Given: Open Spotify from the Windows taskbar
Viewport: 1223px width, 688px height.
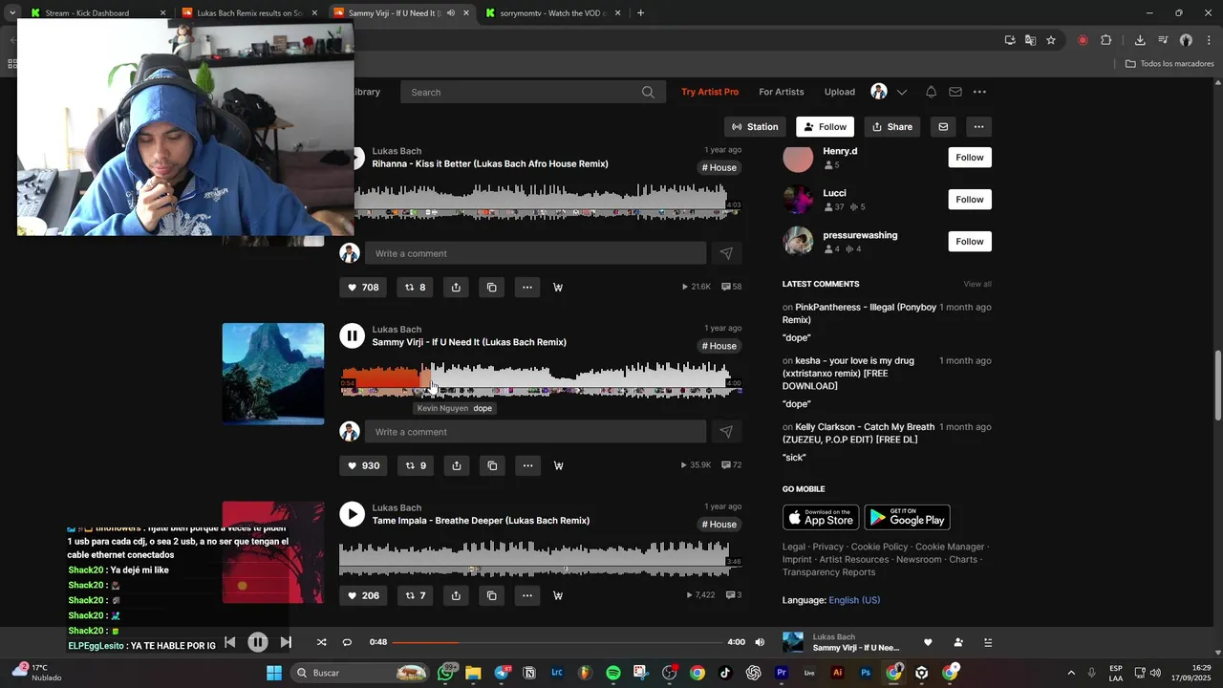Looking at the screenshot, I should tap(613, 673).
